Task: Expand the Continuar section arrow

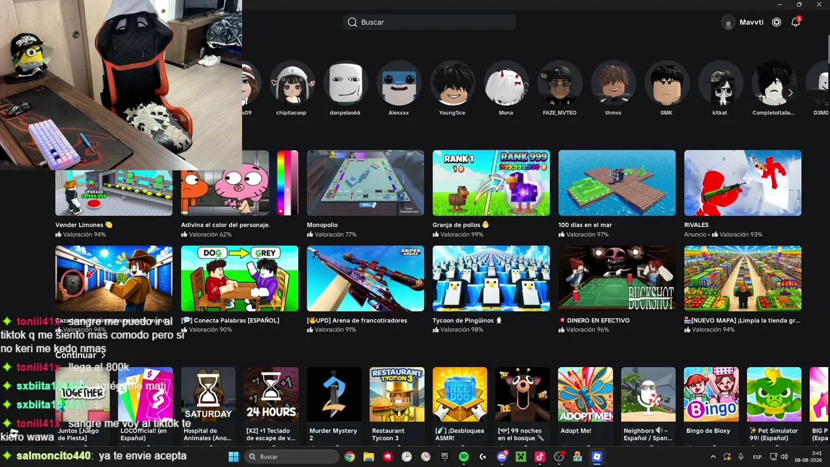Action: (103, 355)
